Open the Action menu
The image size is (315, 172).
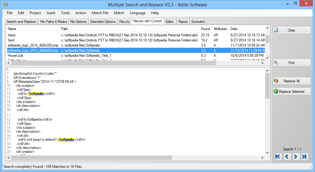[81, 13]
